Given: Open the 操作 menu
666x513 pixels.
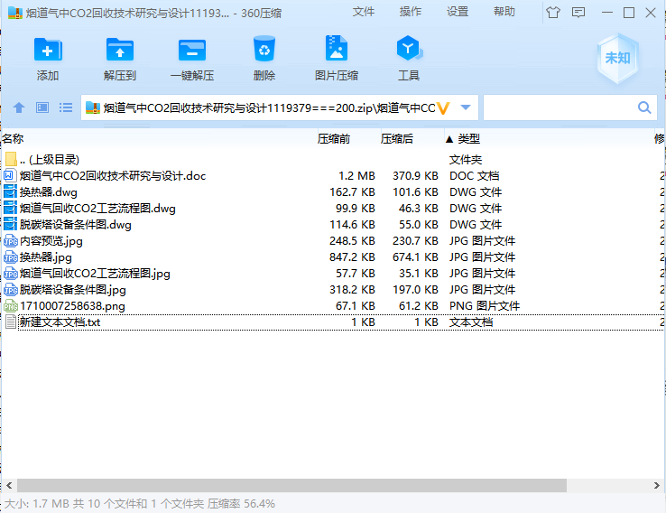Looking at the screenshot, I should pos(411,12).
